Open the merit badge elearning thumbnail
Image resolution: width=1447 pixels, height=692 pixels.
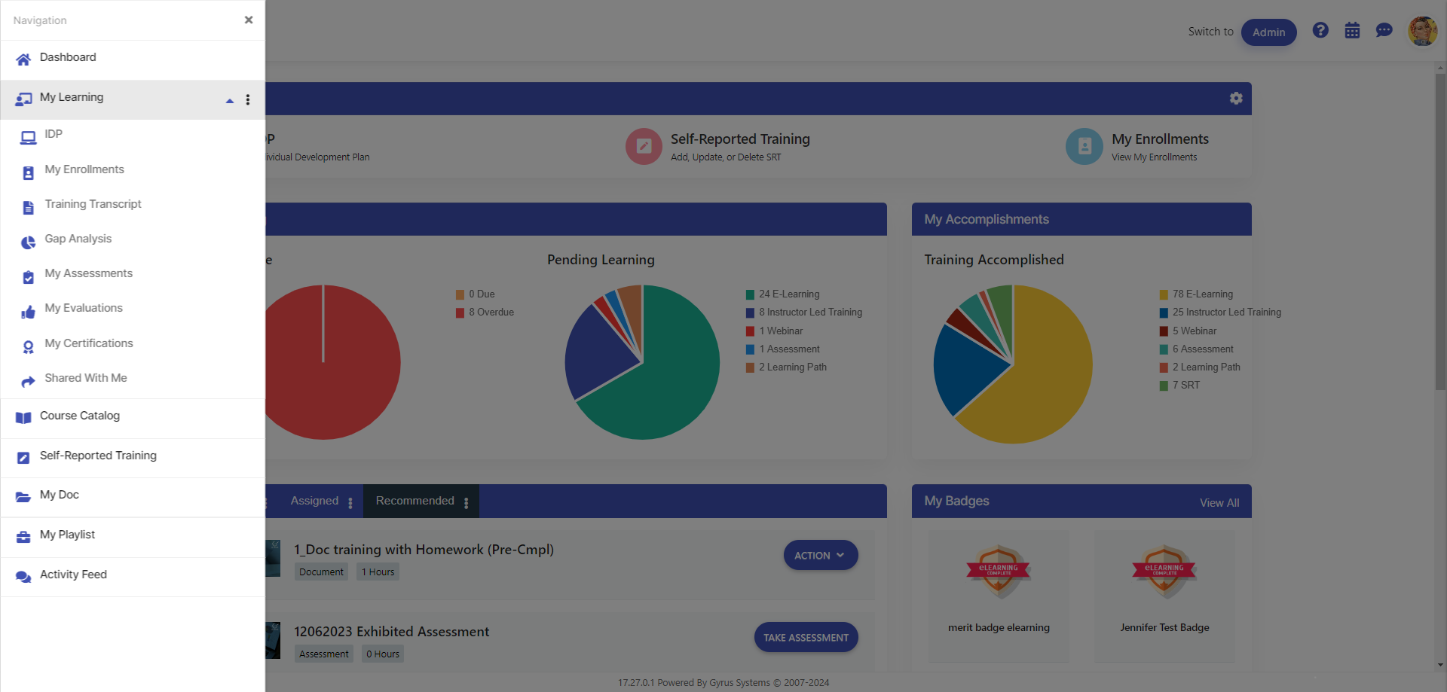pyautogui.click(x=999, y=571)
